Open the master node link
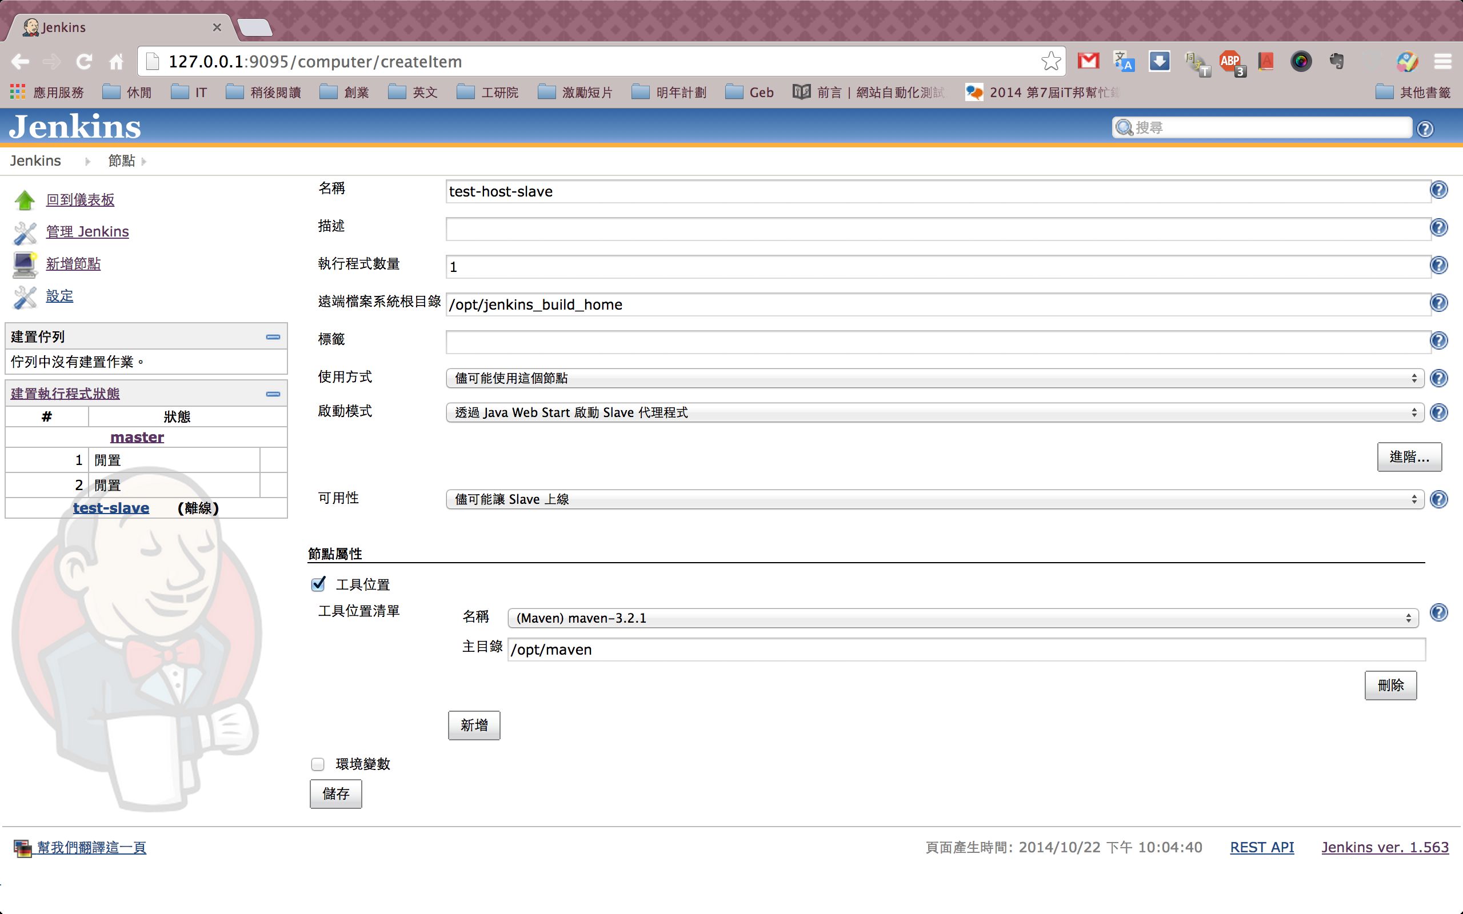Image resolution: width=1463 pixels, height=914 pixels. pyautogui.click(x=137, y=437)
